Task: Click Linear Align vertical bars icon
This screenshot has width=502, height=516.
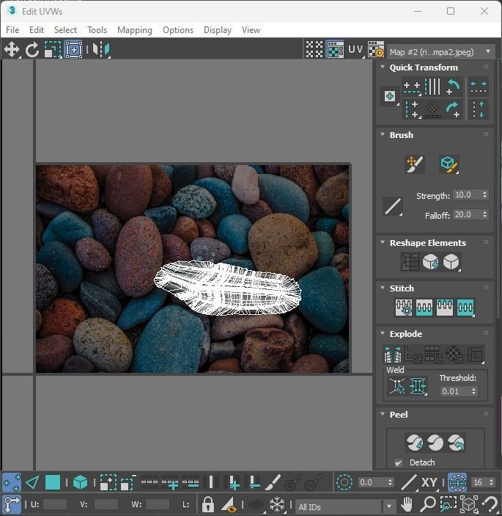Action: [x=432, y=87]
